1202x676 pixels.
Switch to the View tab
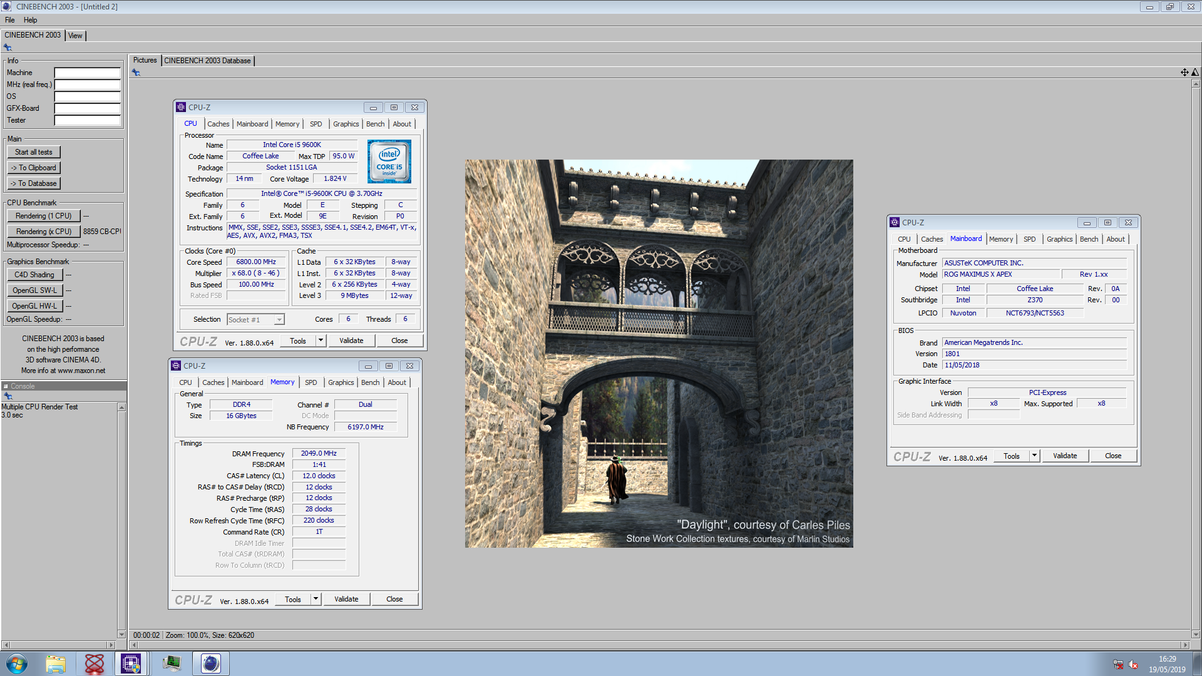pyautogui.click(x=75, y=36)
